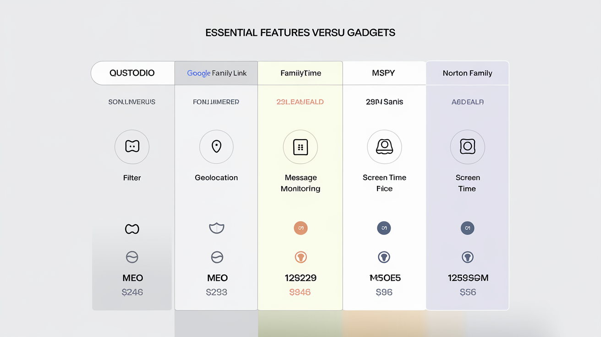Click the dark round badge in Norton Family column
The image size is (601, 337).
click(x=467, y=228)
